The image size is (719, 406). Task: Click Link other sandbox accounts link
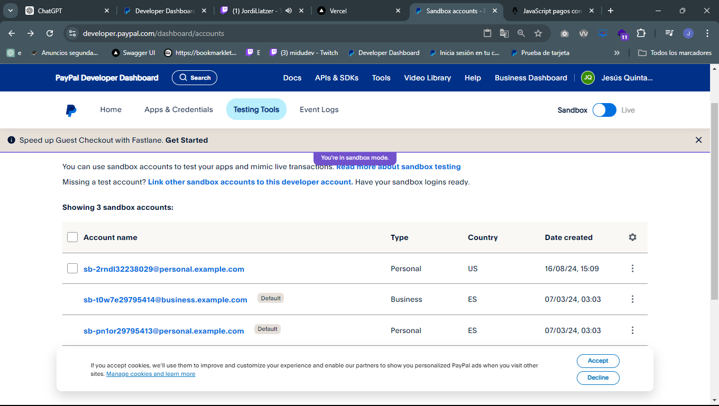[251, 182]
